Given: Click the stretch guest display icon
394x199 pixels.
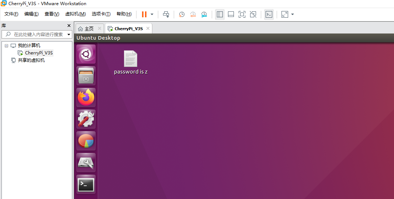Looking at the screenshot, I should [x=285, y=14].
